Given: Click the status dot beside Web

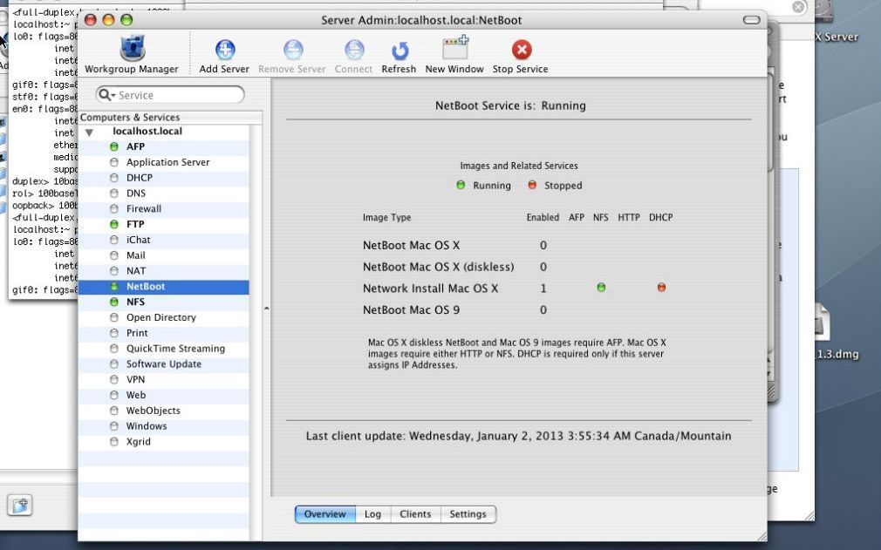Looking at the screenshot, I should tap(114, 395).
